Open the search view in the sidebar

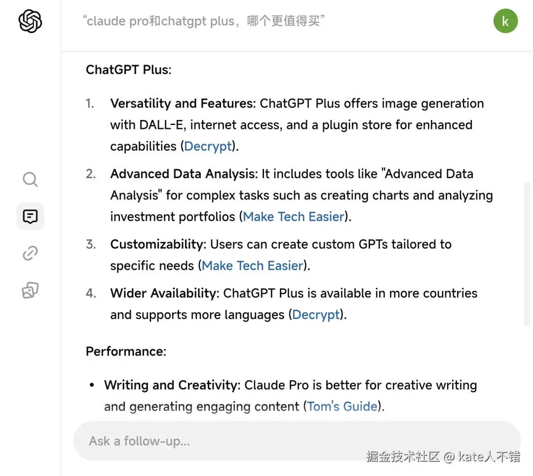click(x=30, y=179)
